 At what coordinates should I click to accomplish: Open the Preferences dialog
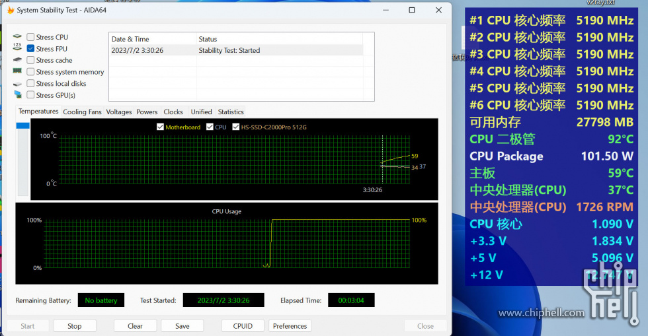pos(290,326)
